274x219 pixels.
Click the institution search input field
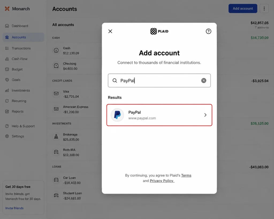coord(159,80)
